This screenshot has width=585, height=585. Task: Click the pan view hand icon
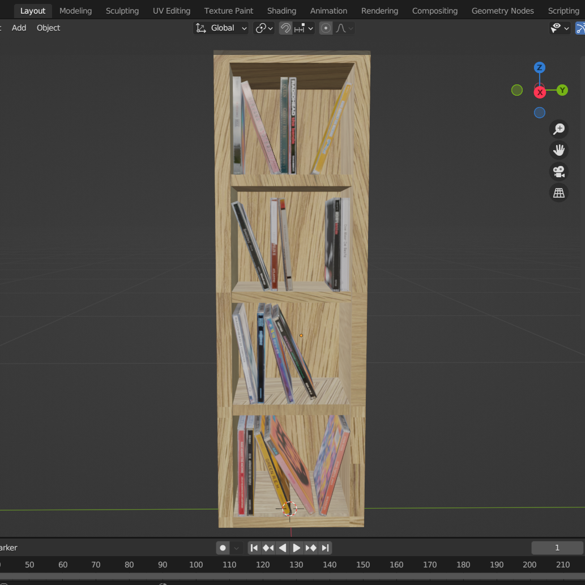coord(559,150)
